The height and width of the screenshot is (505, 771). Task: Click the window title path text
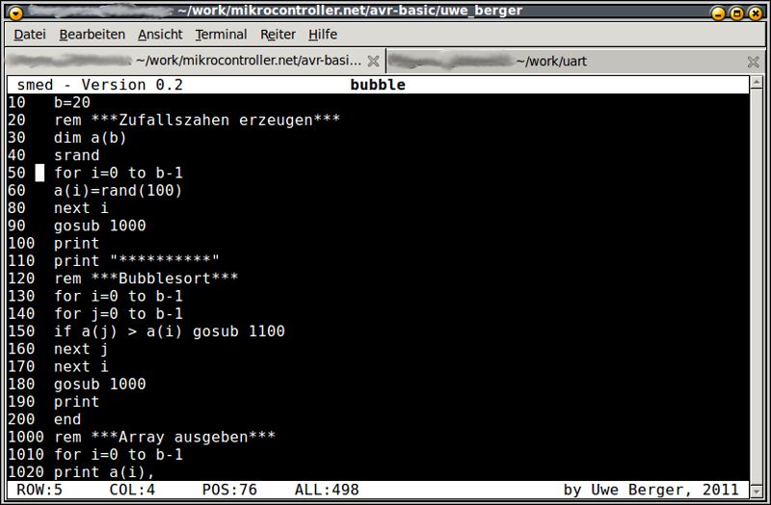[x=350, y=11]
